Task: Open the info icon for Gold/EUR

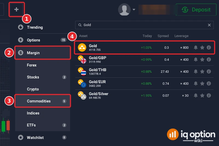Action: 209,83
